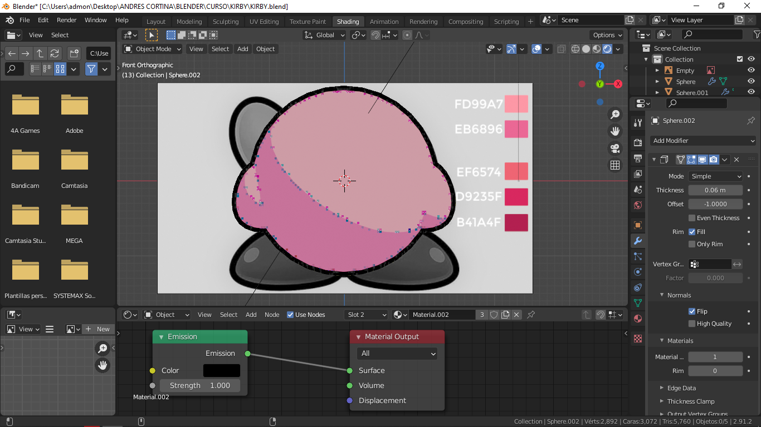Switch perspective/orthographic using the grid gizmo
761x427 pixels.
pos(615,165)
